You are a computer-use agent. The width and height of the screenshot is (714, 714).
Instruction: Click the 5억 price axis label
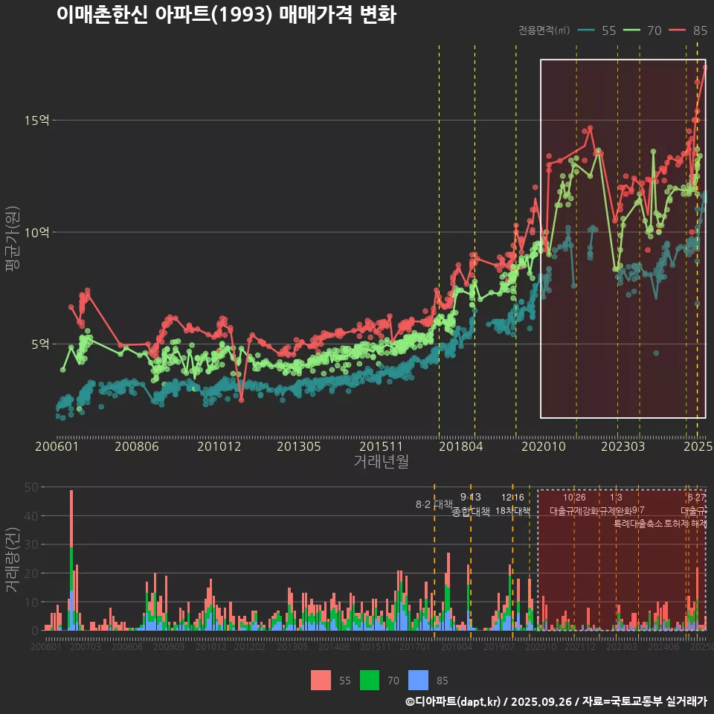42,344
